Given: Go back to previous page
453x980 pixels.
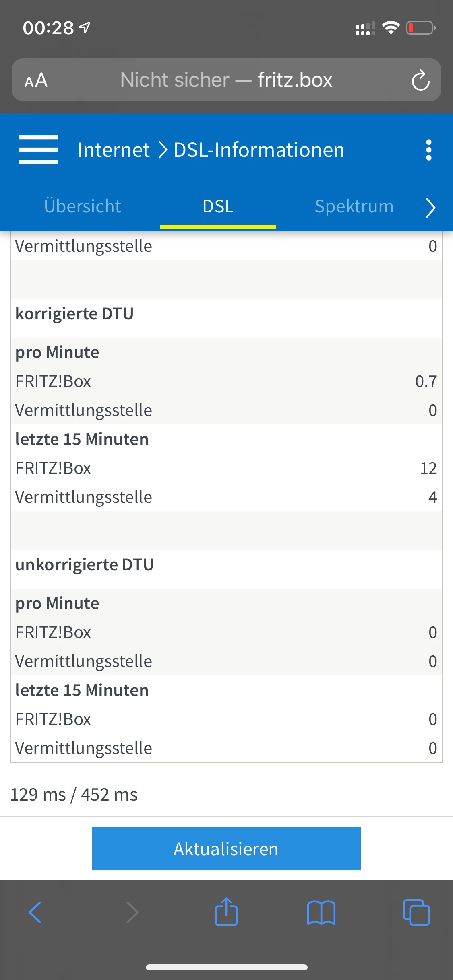Looking at the screenshot, I should [x=35, y=912].
